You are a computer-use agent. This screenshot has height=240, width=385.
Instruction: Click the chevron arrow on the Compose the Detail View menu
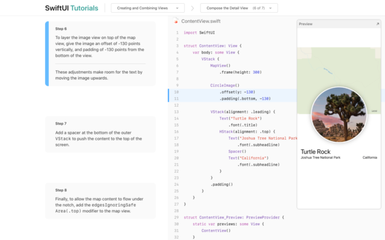click(270, 8)
